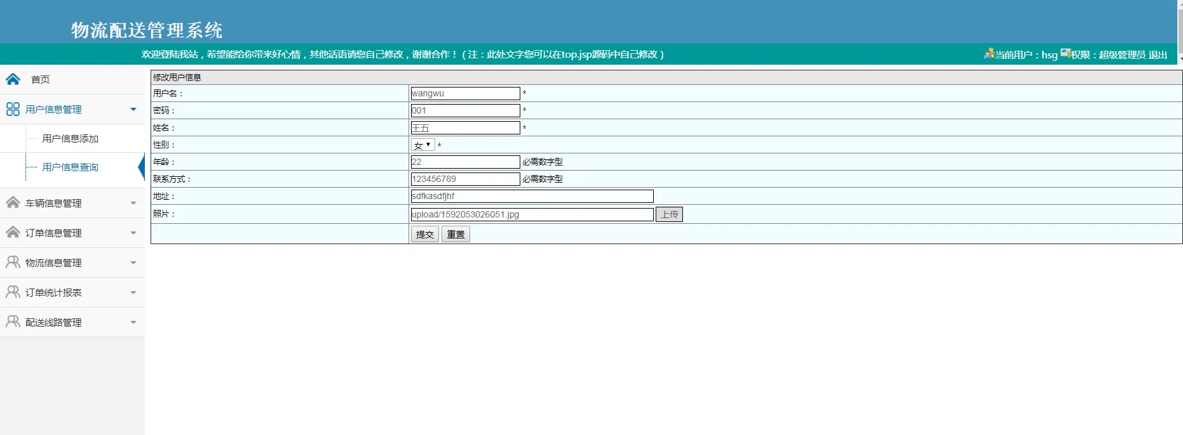Viewport: 1183px width, 435px height.
Task: Click the house icon next to 订单信息管理
Action: tap(13, 232)
